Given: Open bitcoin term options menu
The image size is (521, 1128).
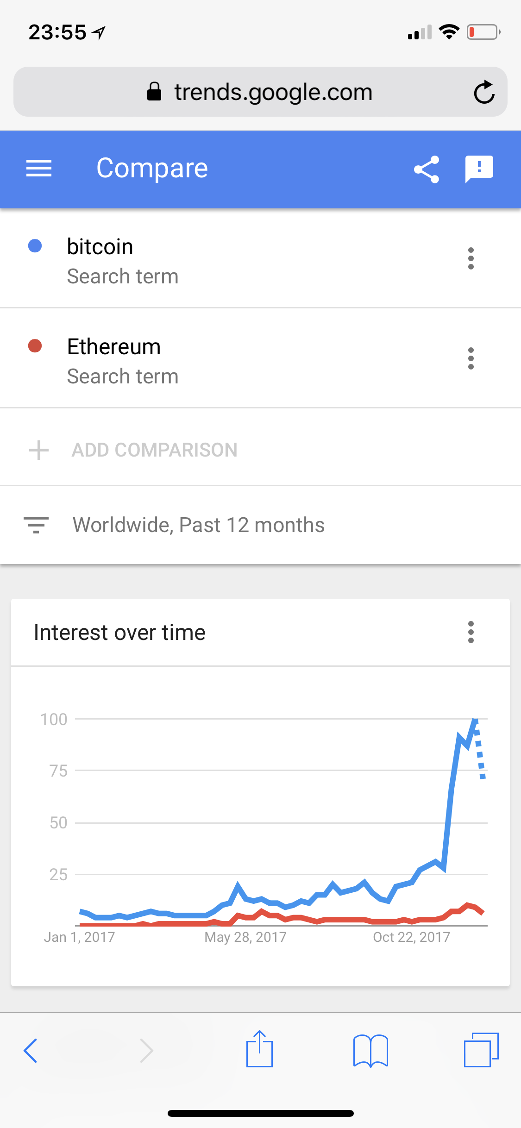Looking at the screenshot, I should click(471, 258).
